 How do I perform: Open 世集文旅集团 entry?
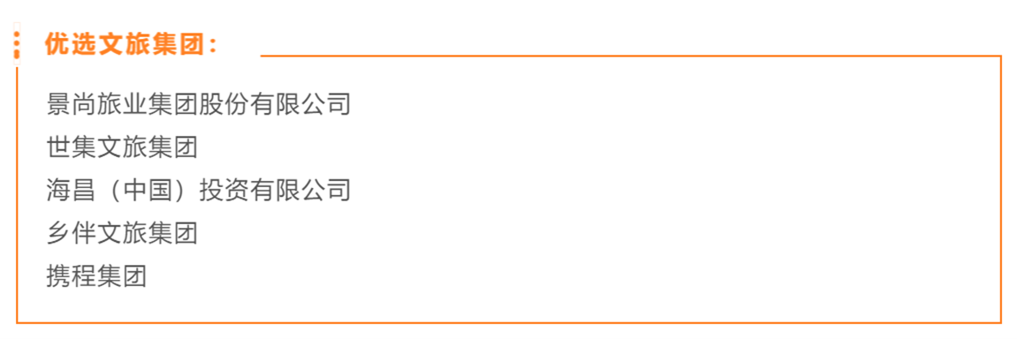coord(122,147)
